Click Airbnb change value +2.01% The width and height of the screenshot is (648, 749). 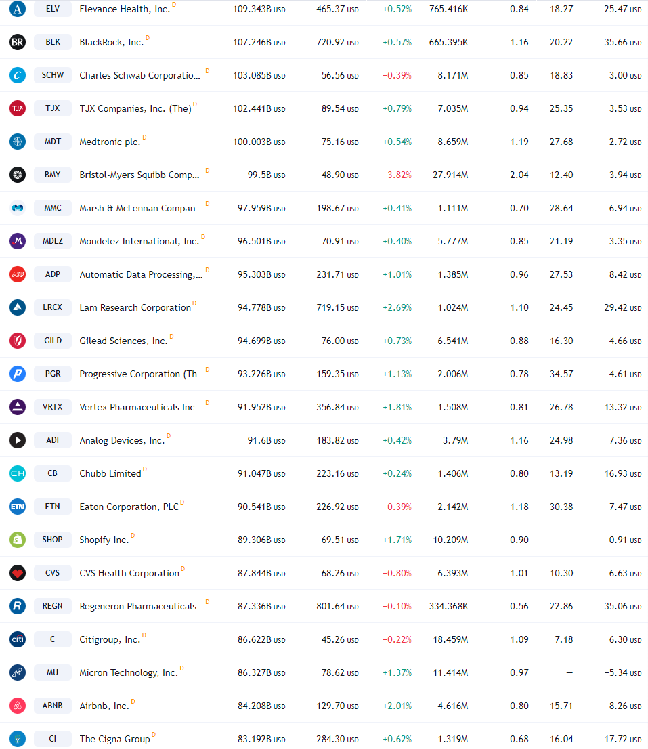pyautogui.click(x=397, y=706)
